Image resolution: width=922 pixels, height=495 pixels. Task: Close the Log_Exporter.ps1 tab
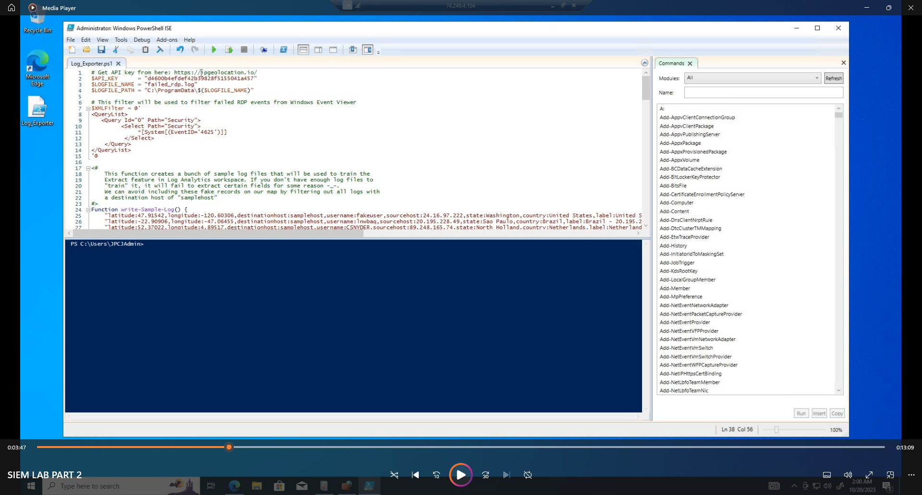(119, 63)
